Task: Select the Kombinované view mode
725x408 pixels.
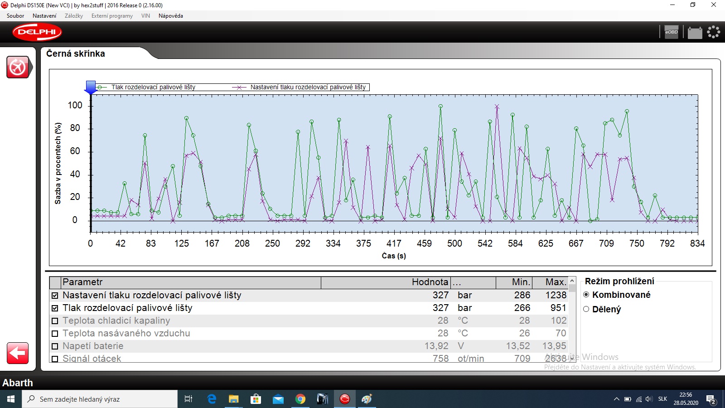Action: pyautogui.click(x=586, y=295)
